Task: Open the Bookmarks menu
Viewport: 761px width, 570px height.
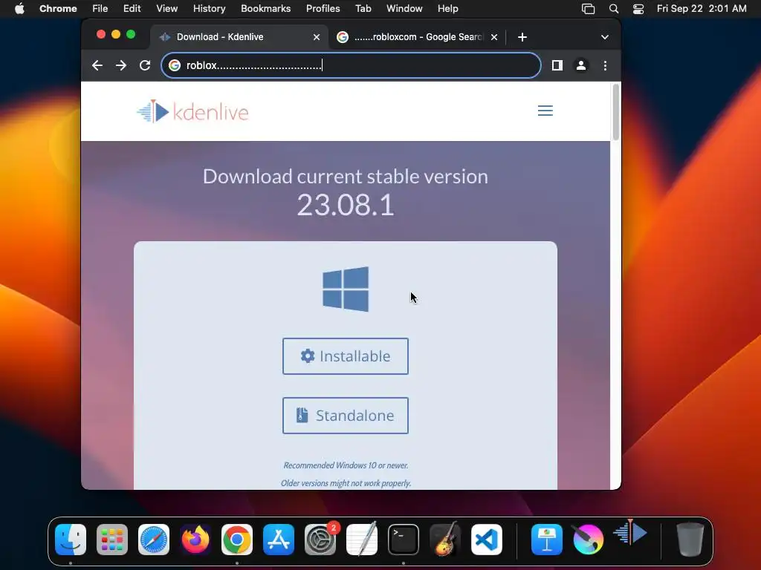Action: (265, 9)
